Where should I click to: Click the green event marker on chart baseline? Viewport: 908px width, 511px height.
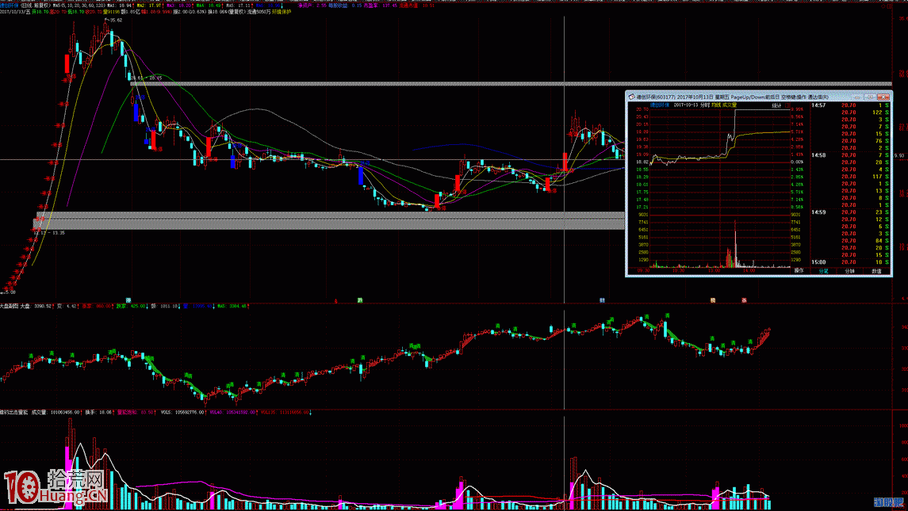point(359,300)
